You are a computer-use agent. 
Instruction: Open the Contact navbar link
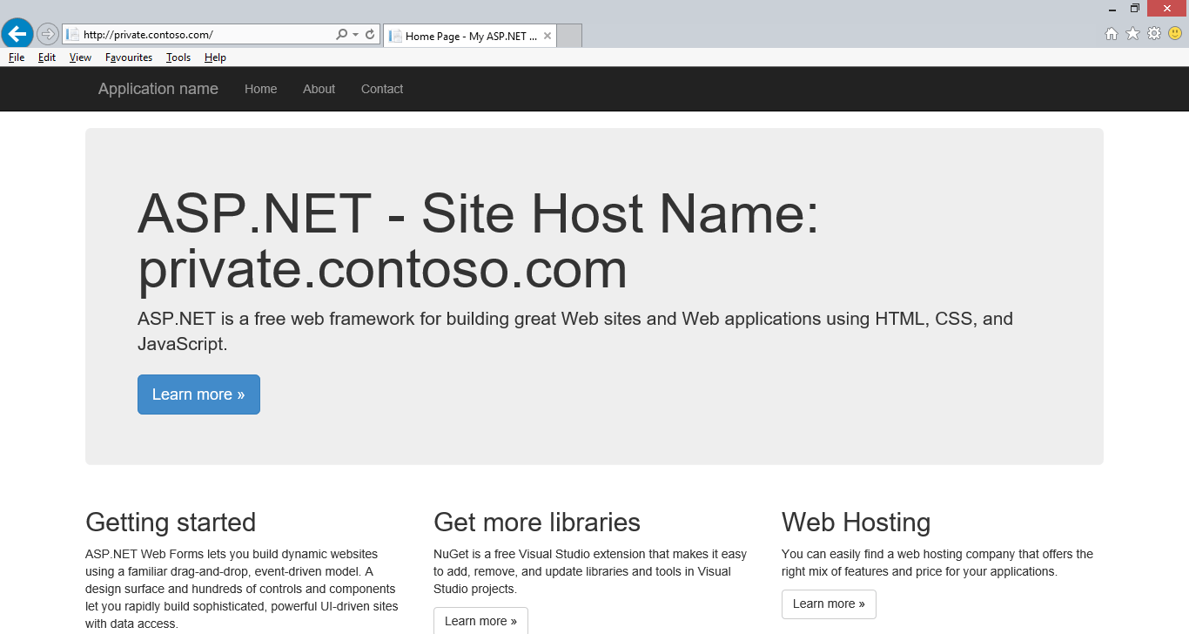(382, 89)
